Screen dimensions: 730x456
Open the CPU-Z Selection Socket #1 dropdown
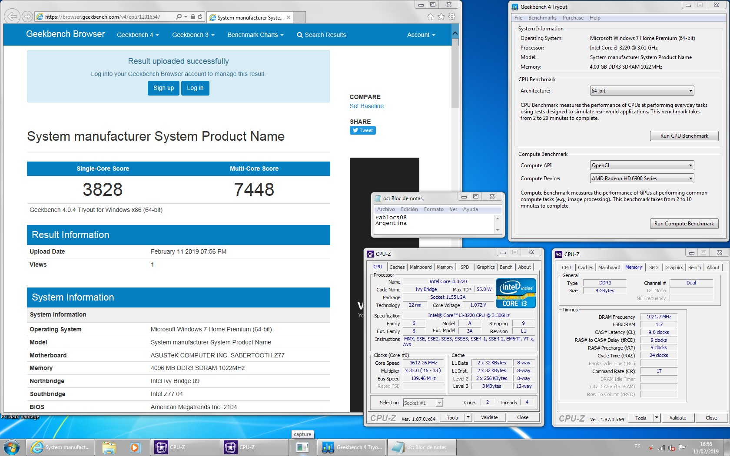click(423, 403)
